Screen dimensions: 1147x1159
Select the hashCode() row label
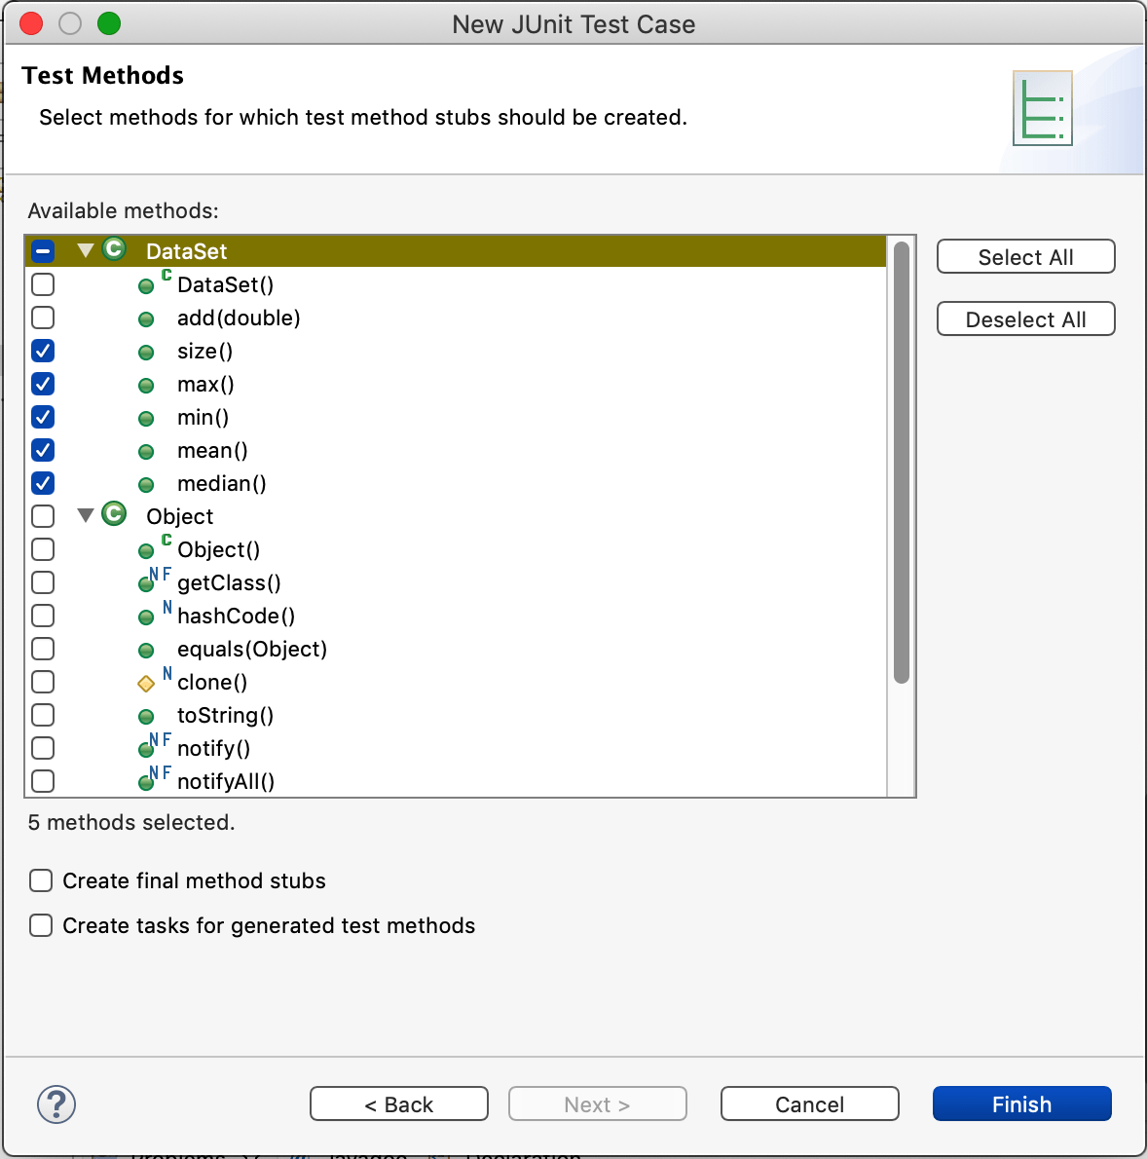click(236, 616)
